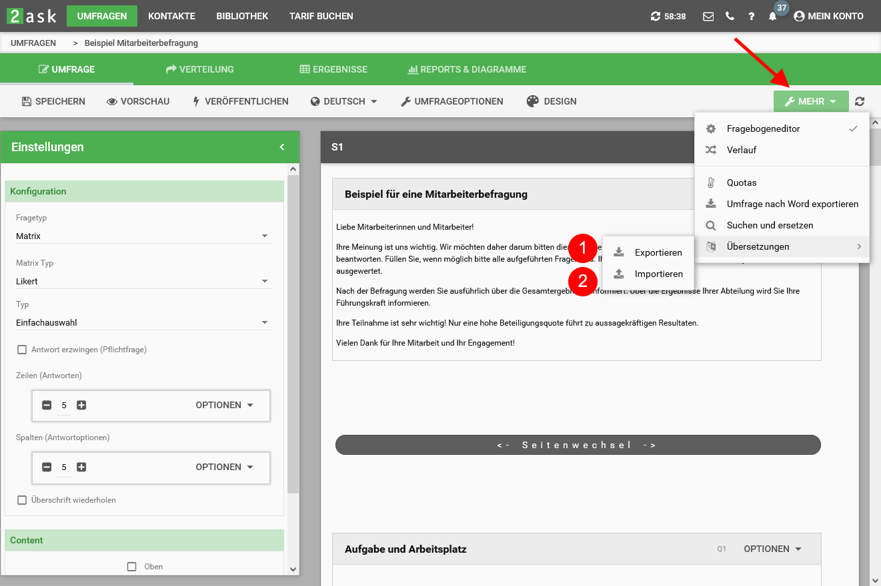Open OPTIONEN dropdown of question Q1

(772, 549)
